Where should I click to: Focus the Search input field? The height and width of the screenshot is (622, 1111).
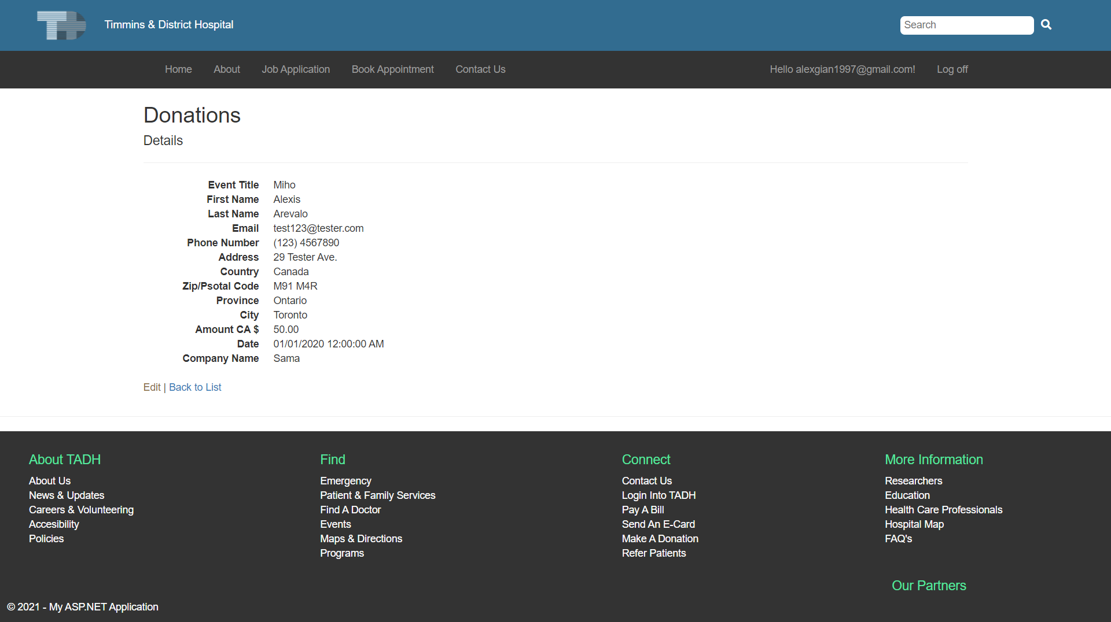pos(966,25)
